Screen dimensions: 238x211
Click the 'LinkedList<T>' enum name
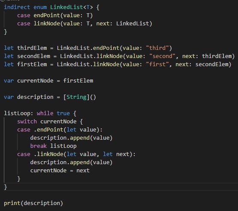(x=71, y=7)
